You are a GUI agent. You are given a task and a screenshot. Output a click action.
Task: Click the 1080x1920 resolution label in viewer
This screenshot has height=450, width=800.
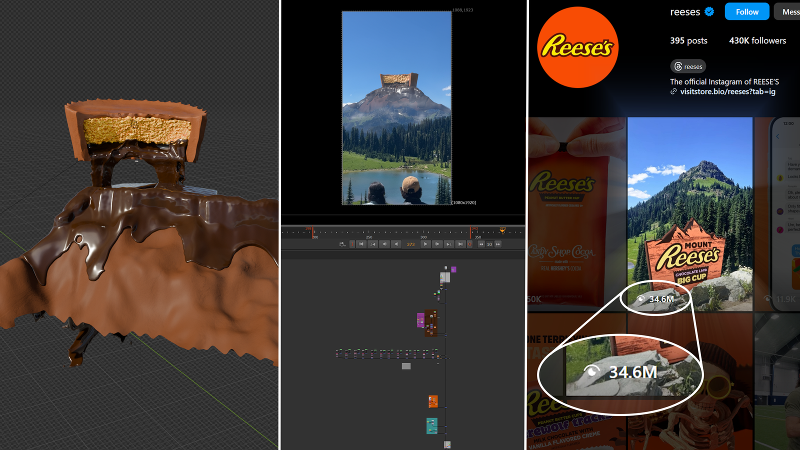(464, 202)
